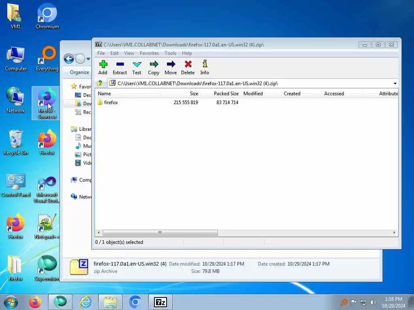Click the taskbar clock showing 1:18 PM
The height and width of the screenshot is (310, 414).
point(393,302)
